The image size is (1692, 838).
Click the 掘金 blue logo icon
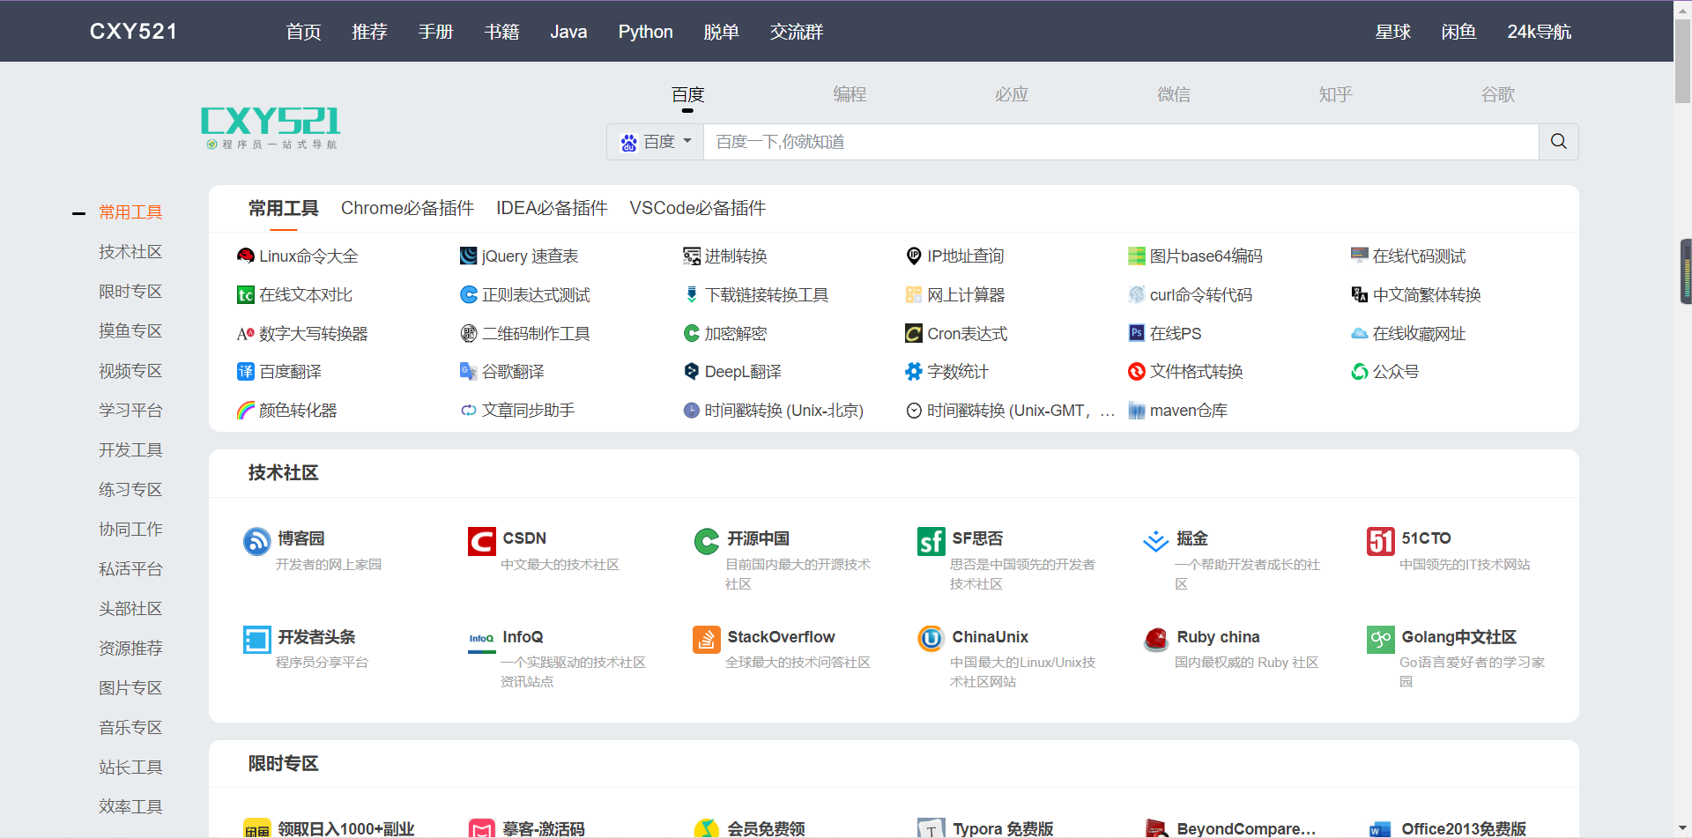pos(1156,541)
